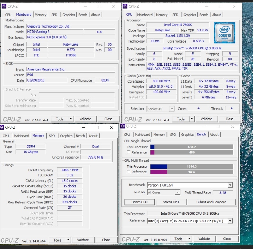The image size is (253, 249).
Task: Enable the Multi Thread Reference checkbox
Action: (x=128, y=172)
